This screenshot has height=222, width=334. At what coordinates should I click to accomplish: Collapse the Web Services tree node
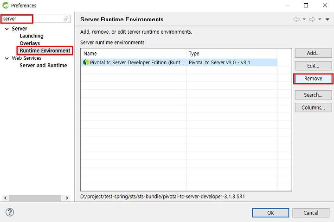point(7,58)
